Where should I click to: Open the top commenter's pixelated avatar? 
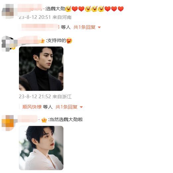coord(8,11)
